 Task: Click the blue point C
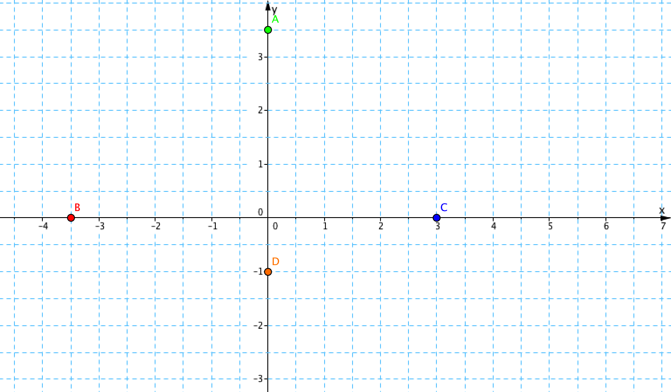click(436, 218)
